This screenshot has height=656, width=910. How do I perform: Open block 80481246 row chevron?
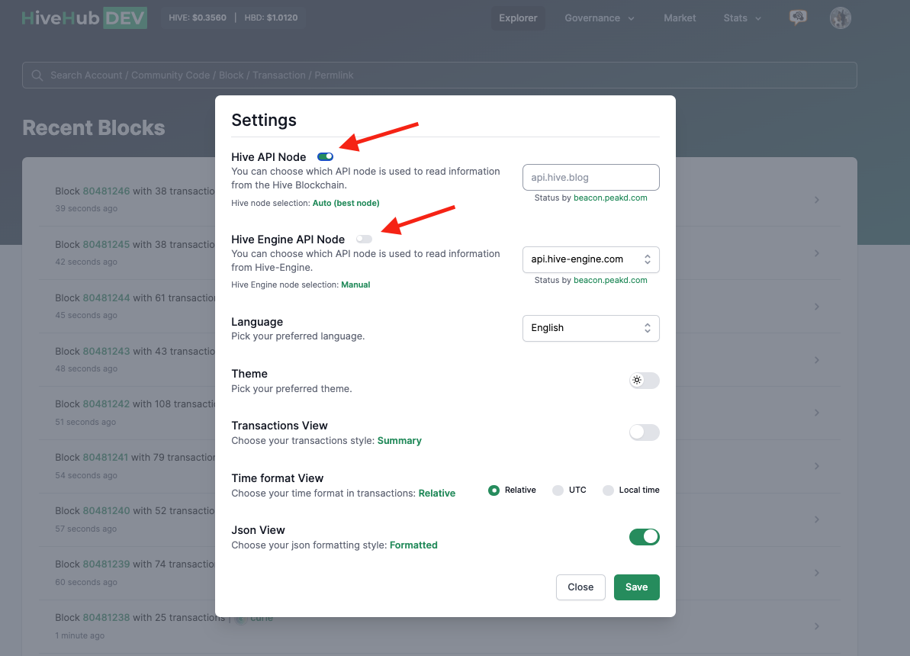(817, 200)
